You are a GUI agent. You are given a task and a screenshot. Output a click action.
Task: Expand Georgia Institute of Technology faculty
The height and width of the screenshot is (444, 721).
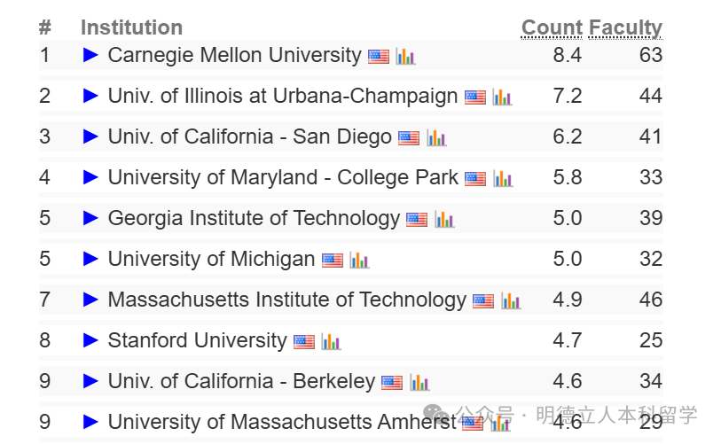[90, 218]
